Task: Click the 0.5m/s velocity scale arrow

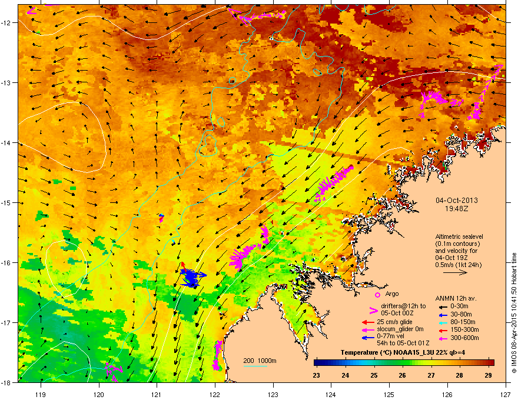Action: click(x=455, y=272)
